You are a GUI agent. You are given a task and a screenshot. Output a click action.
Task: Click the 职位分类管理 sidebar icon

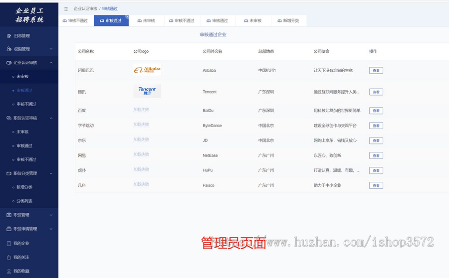[x=9, y=173]
